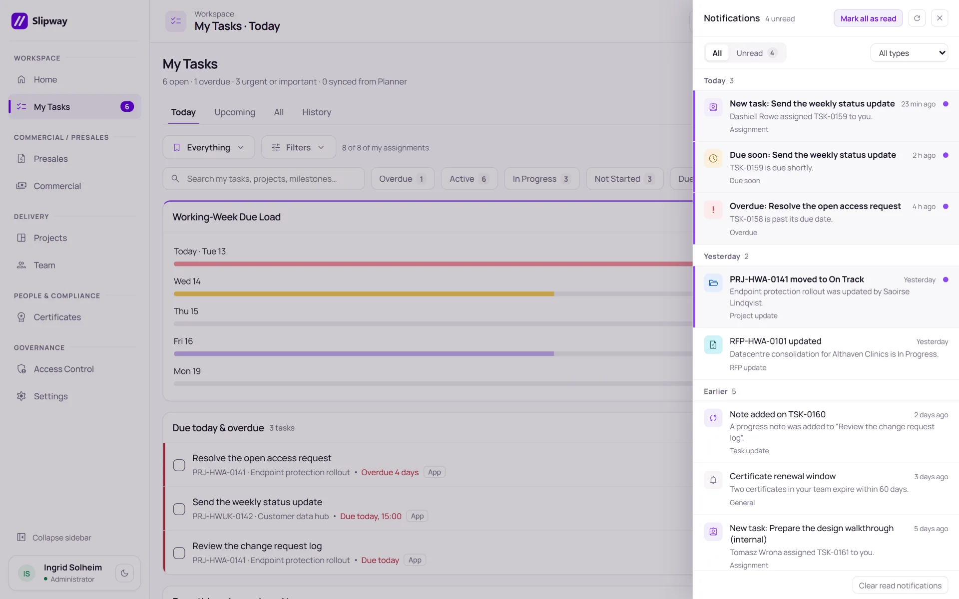The width and height of the screenshot is (959, 599).
Task: Click the RFP-HWA-0101 document icon
Action: (x=713, y=344)
